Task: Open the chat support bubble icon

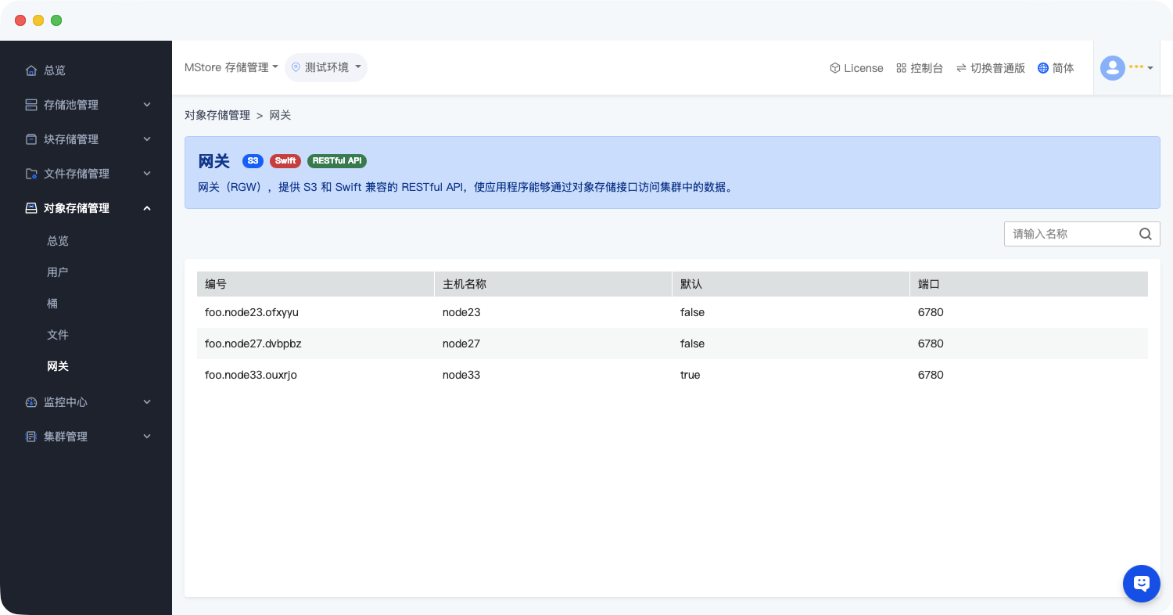Action: click(x=1141, y=584)
